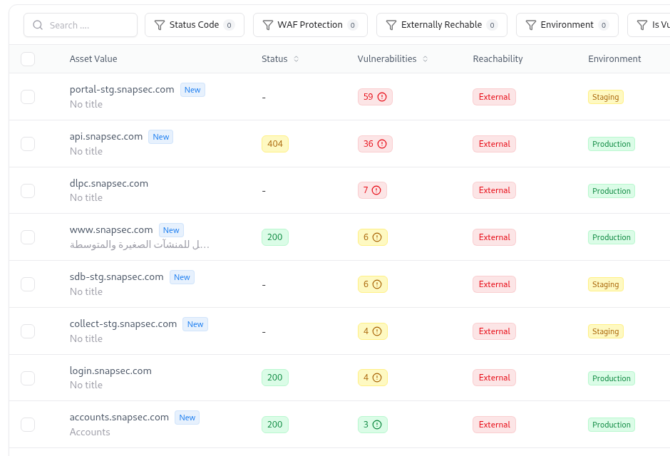Tick the select-all checkbox in the table header
The height and width of the screenshot is (456, 670).
(28, 59)
